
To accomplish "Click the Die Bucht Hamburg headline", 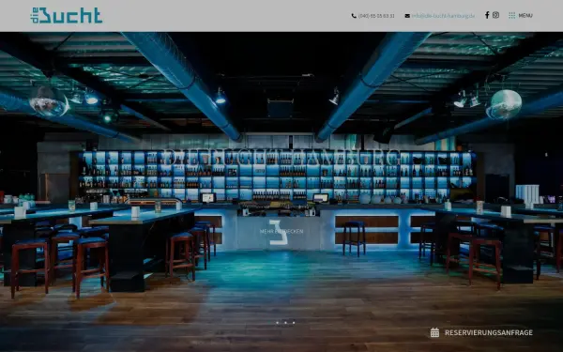I will (281, 158).
